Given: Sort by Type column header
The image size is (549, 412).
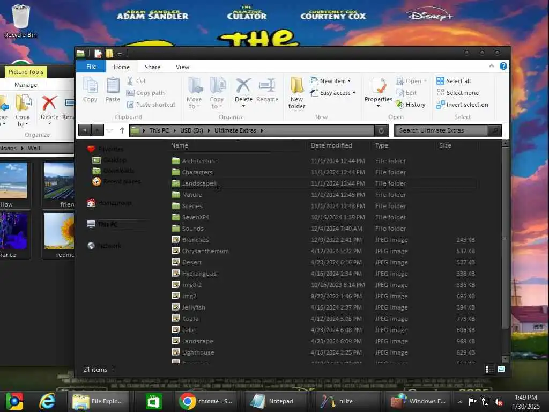Looking at the screenshot, I should (381, 145).
